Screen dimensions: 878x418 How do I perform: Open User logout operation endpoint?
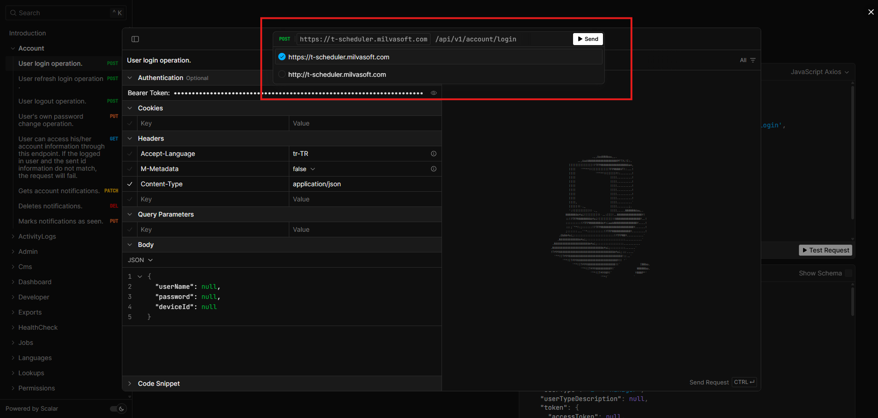tap(52, 101)
